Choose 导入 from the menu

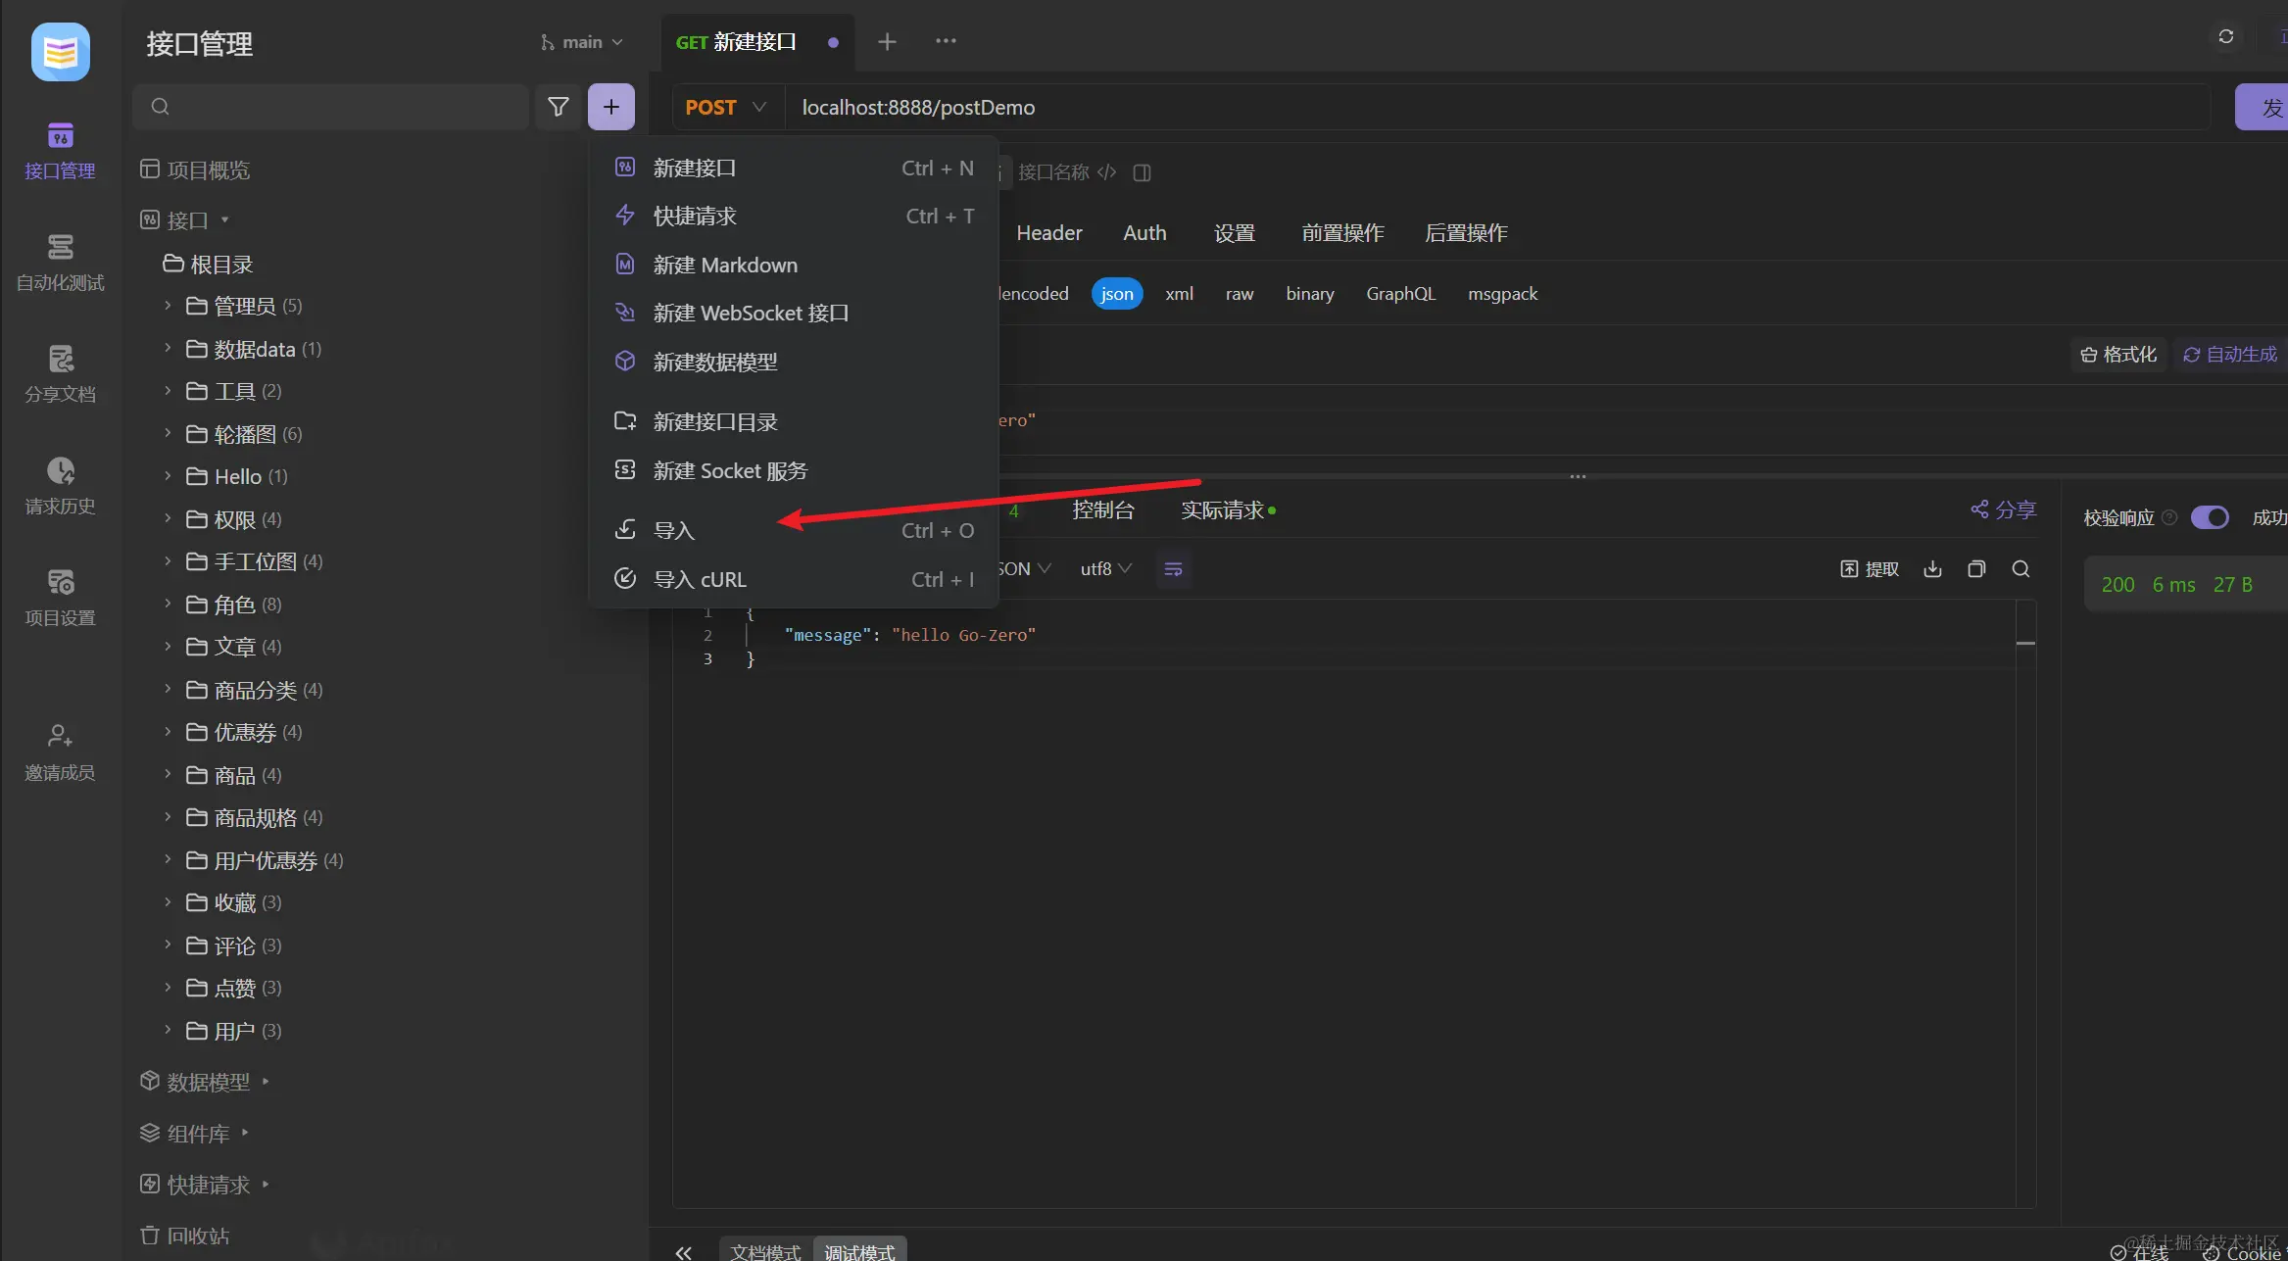tap(674, 530)
